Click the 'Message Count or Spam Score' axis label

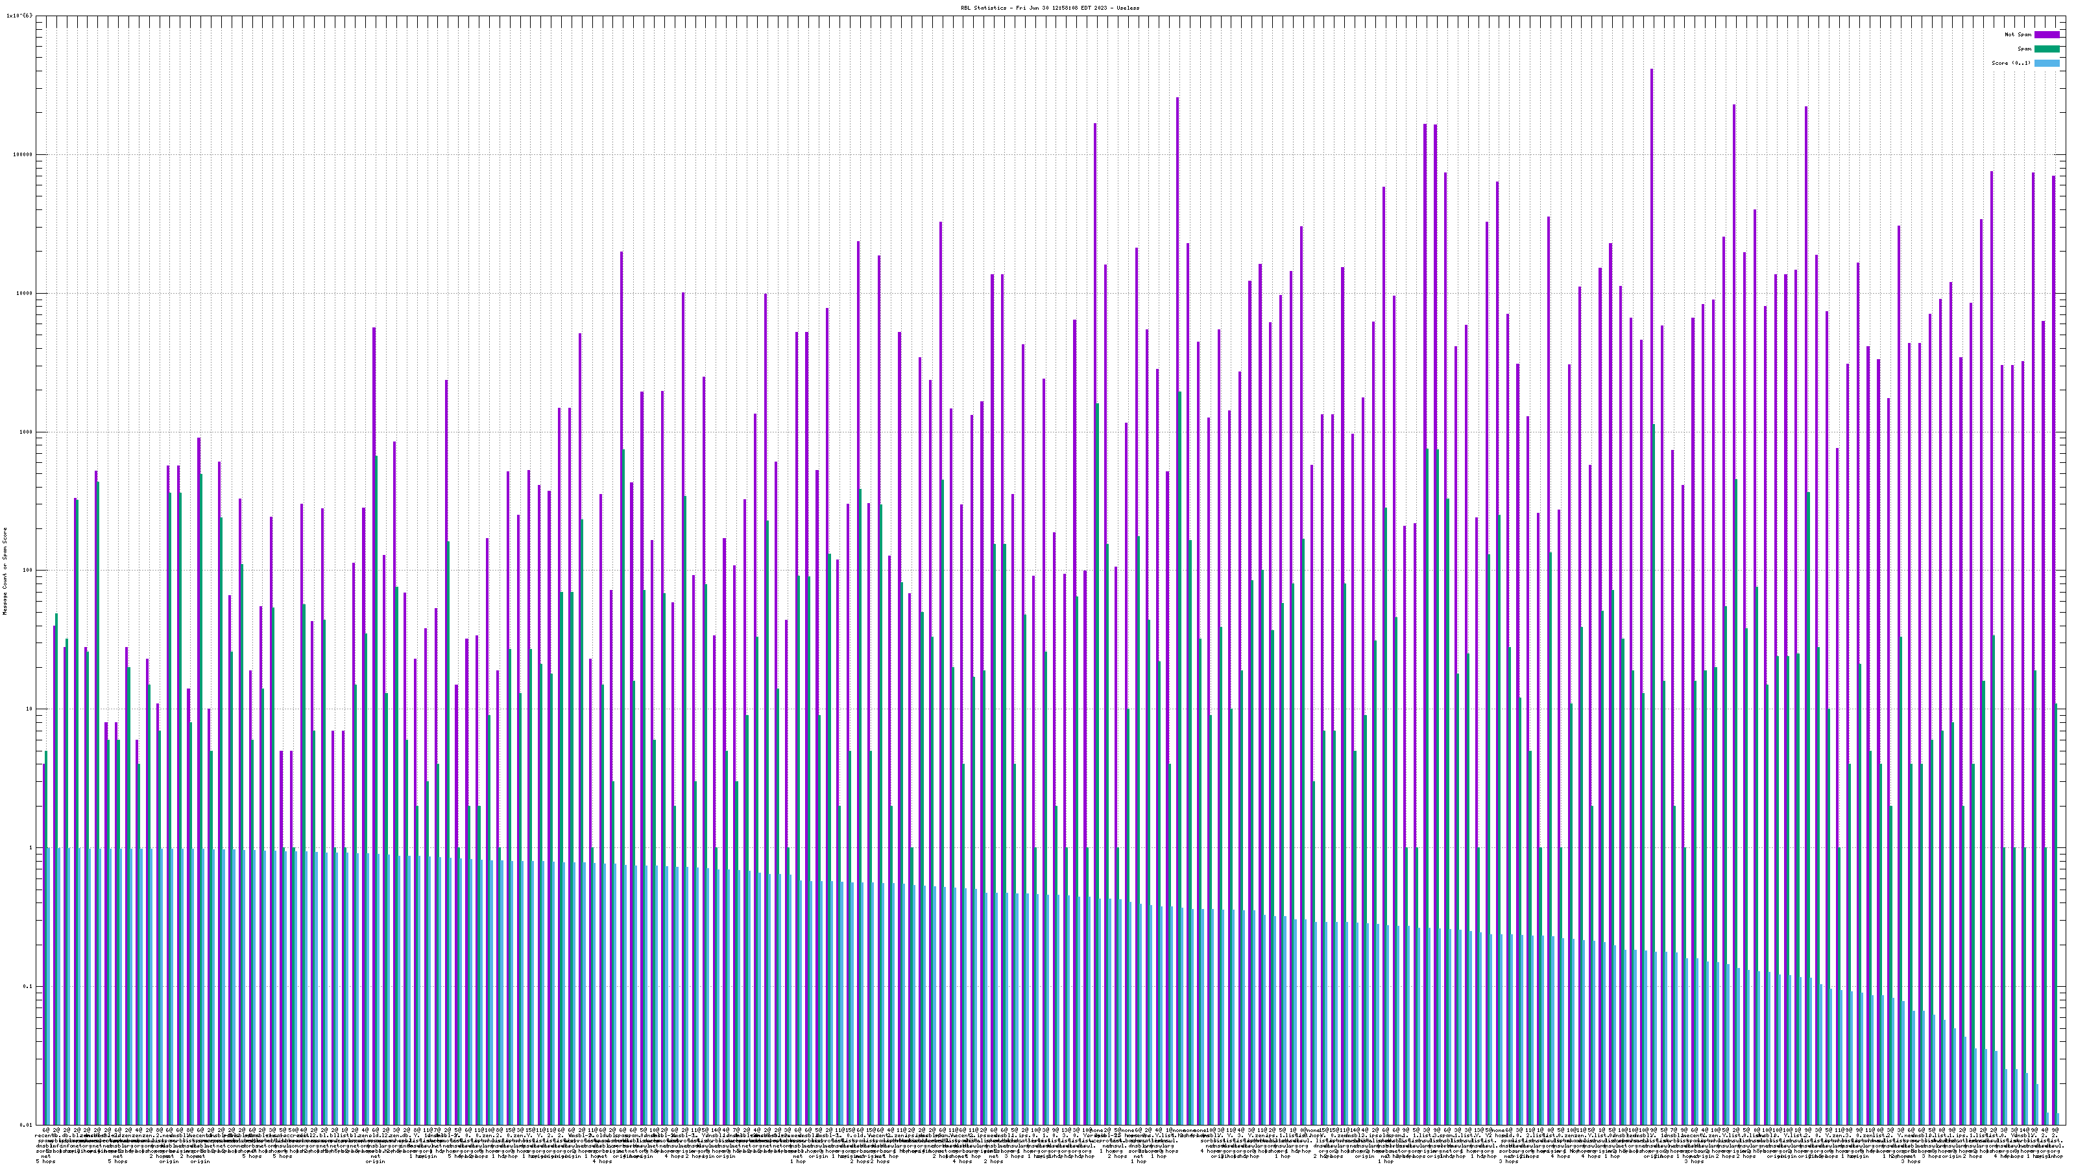pos(5,571)
